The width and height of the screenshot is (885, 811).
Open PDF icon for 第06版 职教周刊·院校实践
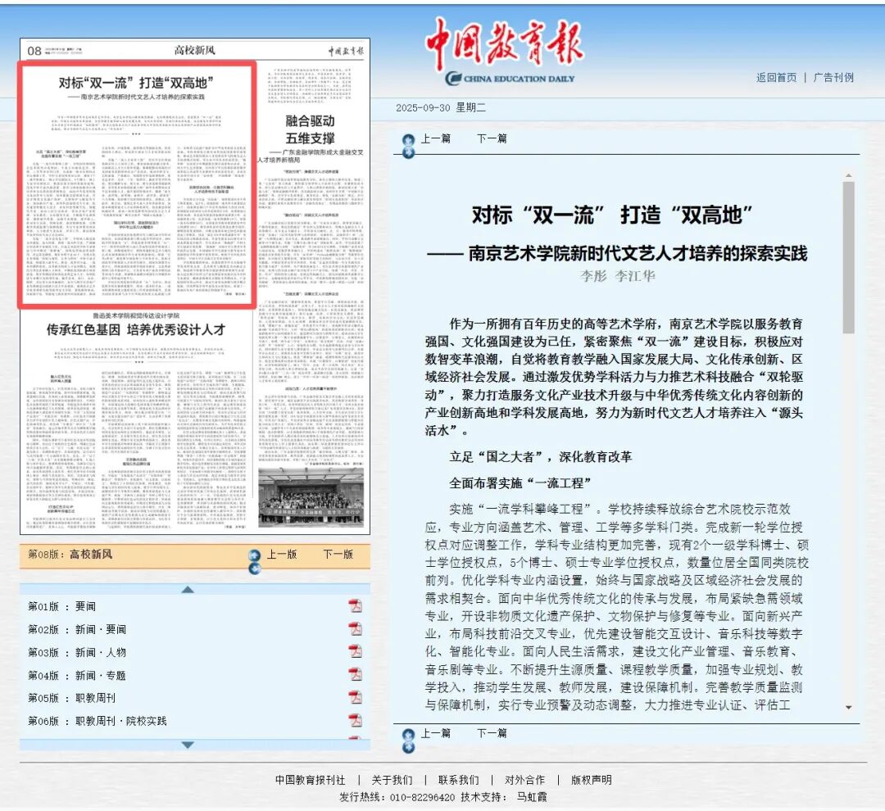tap(355, 721)
